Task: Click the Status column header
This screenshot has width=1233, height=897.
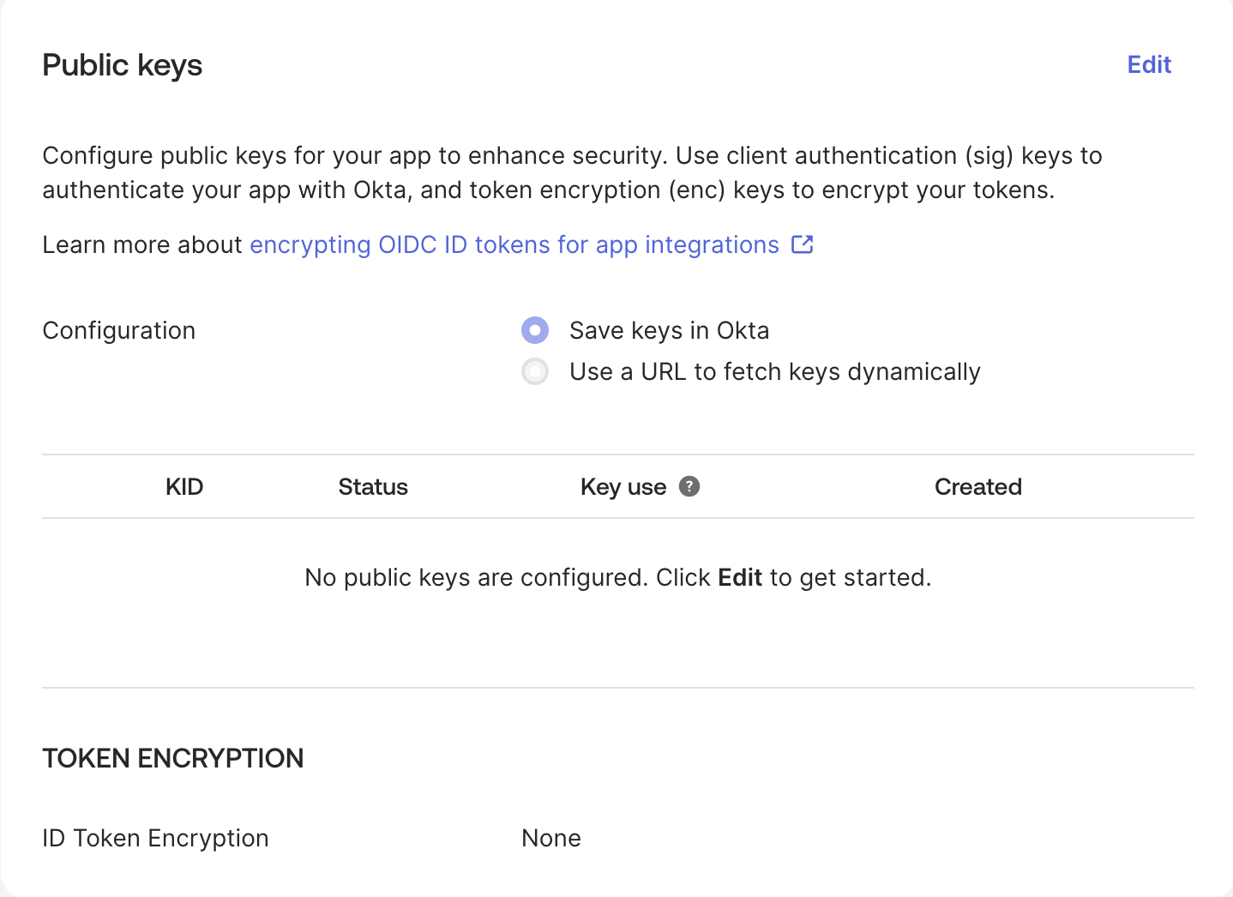Action: click(x=373, y=487)
